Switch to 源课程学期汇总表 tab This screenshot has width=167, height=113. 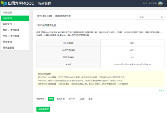click(x=63, y=16)
